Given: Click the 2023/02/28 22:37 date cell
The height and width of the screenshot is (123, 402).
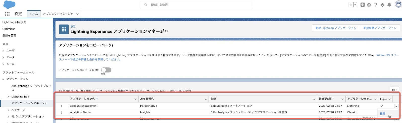Looking at the screenshot, I should coord(330,106).
